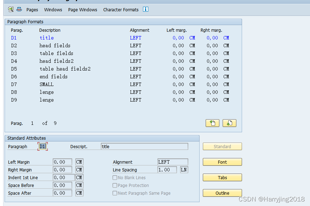The height and width of the screenshot is (206, 310).
Task: Click the header (hat) icon in toolbar
Action: 19,9
